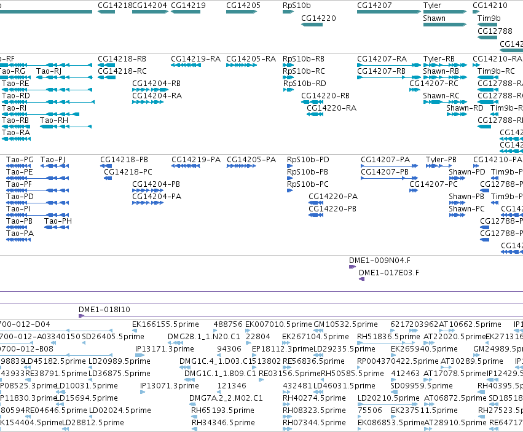Select the RpS10b-RB transcript label
This screenshot has height=432, width=523.
(303, 59)
